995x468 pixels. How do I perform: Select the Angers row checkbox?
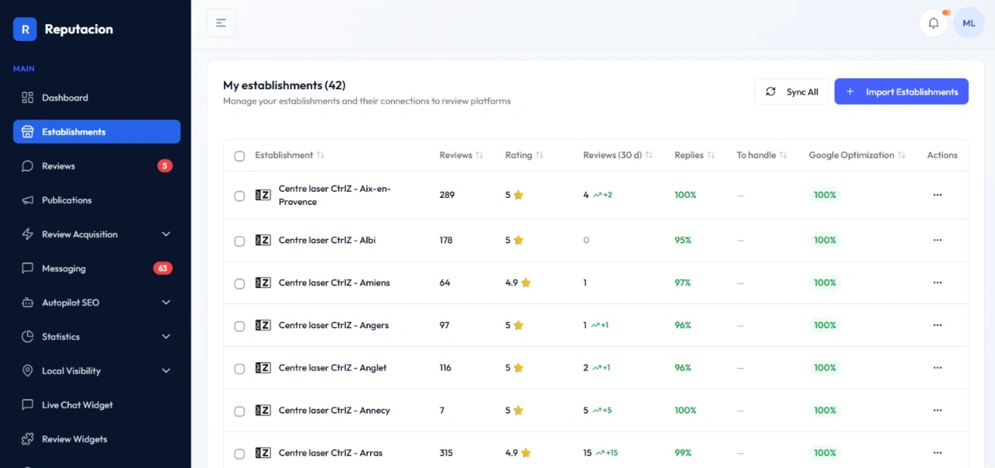pos(239,326)
